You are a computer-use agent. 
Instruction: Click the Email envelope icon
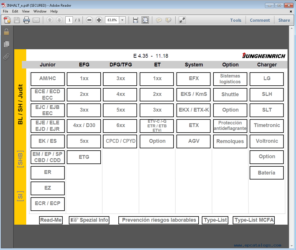pyautogui.click(x=36, y=20)
